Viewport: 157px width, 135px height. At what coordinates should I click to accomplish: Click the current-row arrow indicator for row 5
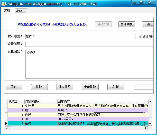(6, 123)
